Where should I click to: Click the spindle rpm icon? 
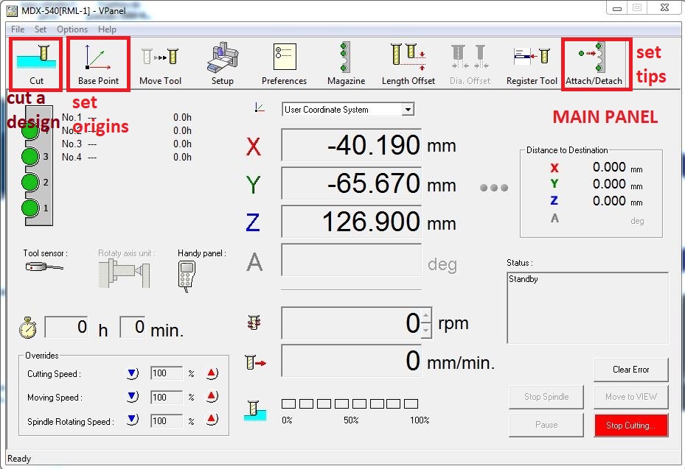point(254,322)
